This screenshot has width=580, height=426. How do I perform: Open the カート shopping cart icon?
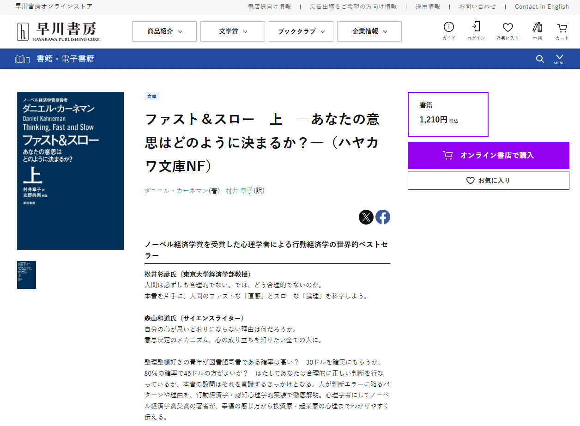point(562,31)
